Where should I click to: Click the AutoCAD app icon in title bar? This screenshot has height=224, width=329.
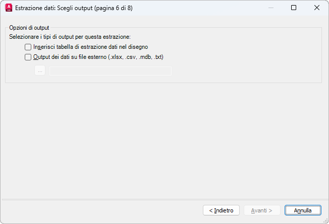9,8
